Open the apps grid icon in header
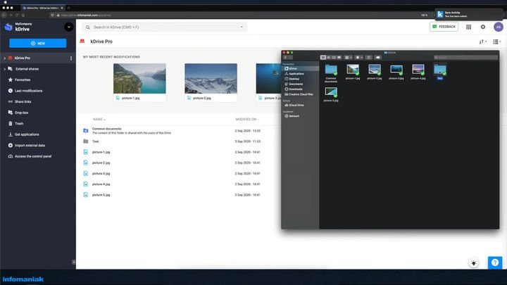This screenshot has width=507, height=285. pyautogui.click(x=468, y=27)
